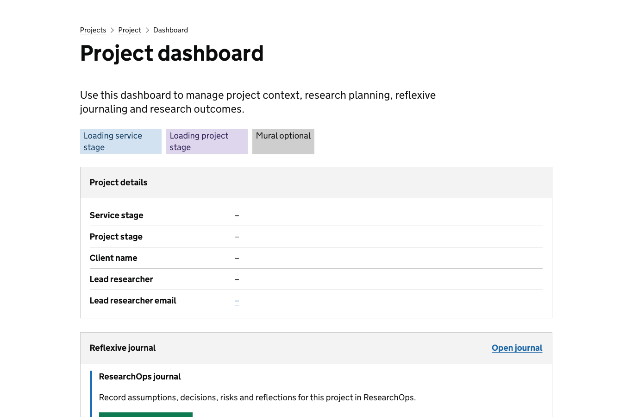
Task: Click the Project details card title
Action: pyautogui.click(x=119, y=183)
